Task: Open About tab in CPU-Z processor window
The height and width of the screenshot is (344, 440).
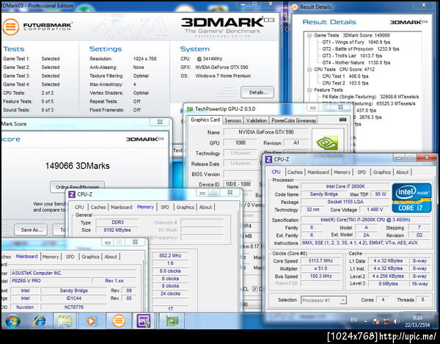Action: (x=402, y=172)
